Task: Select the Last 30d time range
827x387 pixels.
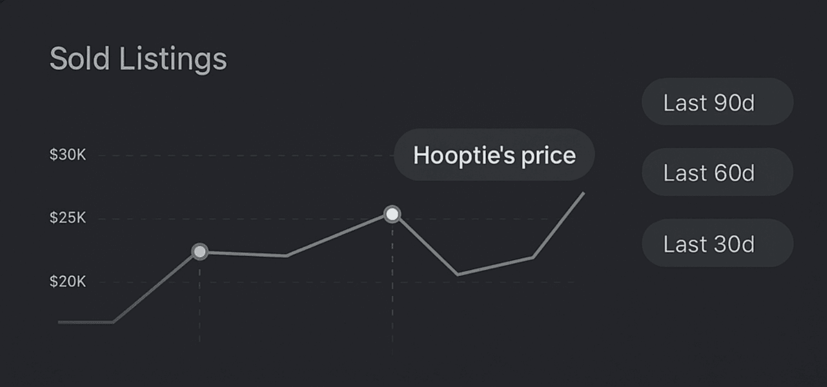Action: tap(716, 243)
